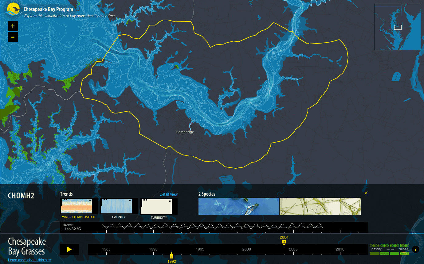This screenshot has height=264, width=424.
Task: Click the overview minimap in the corner
Action: tap(397, 27)
